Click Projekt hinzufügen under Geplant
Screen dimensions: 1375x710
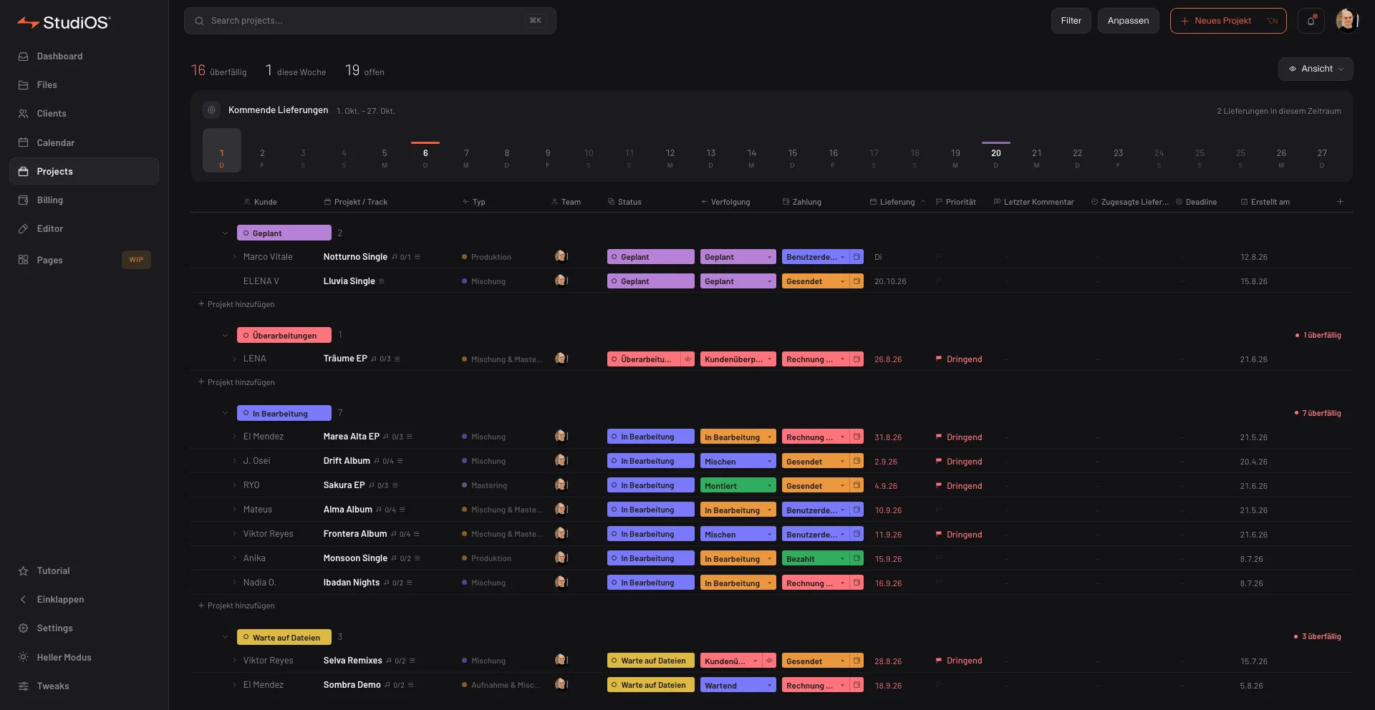point(236,304)
